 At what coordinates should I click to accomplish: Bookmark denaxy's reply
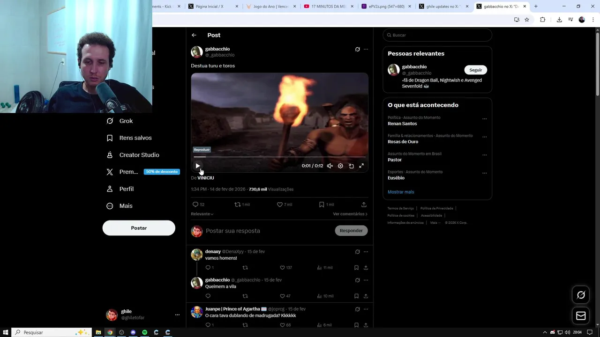[356, 268]
